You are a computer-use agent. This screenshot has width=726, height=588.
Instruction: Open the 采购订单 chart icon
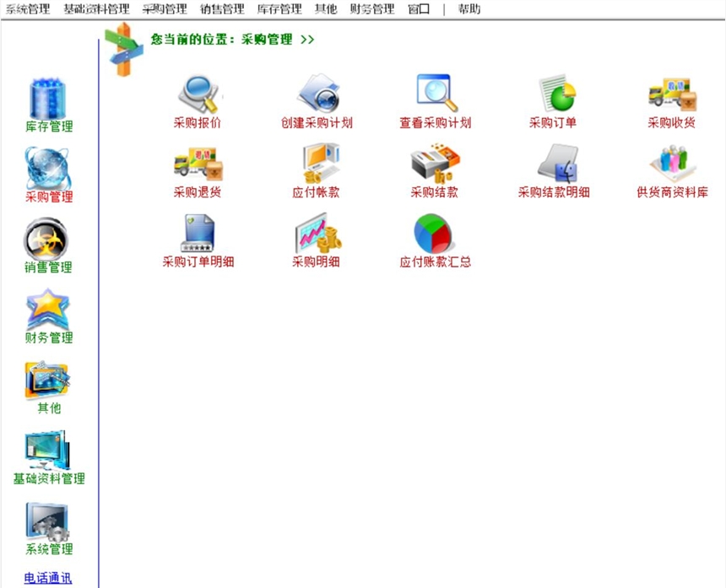[x=556, y=93]
